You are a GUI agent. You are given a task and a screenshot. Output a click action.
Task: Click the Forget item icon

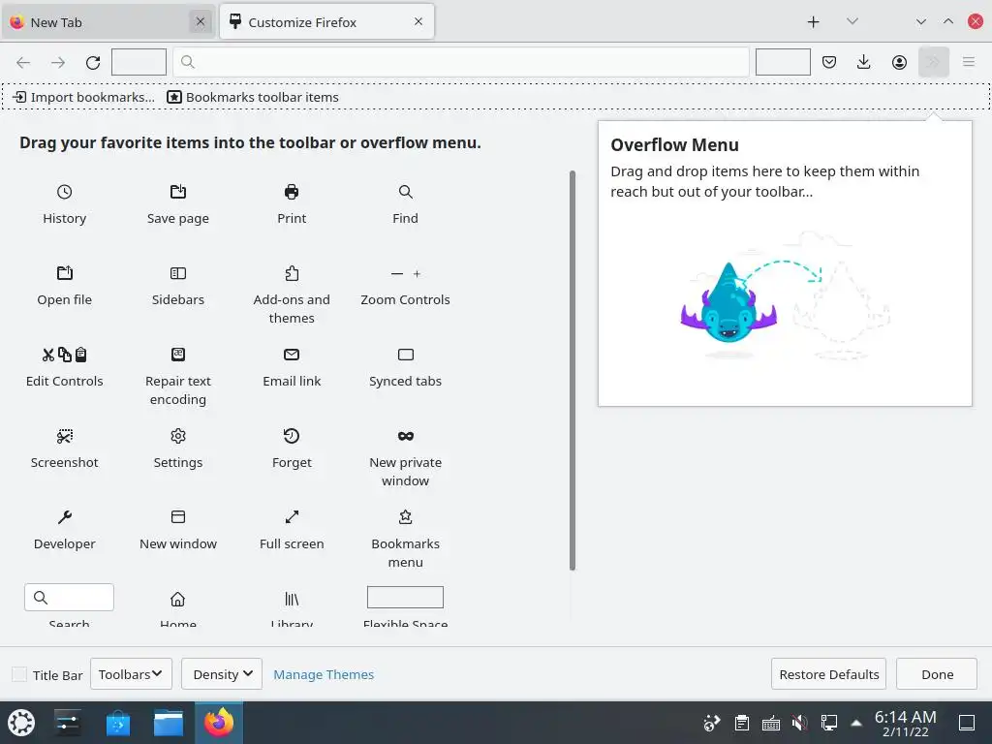click(x=292, y=436)
